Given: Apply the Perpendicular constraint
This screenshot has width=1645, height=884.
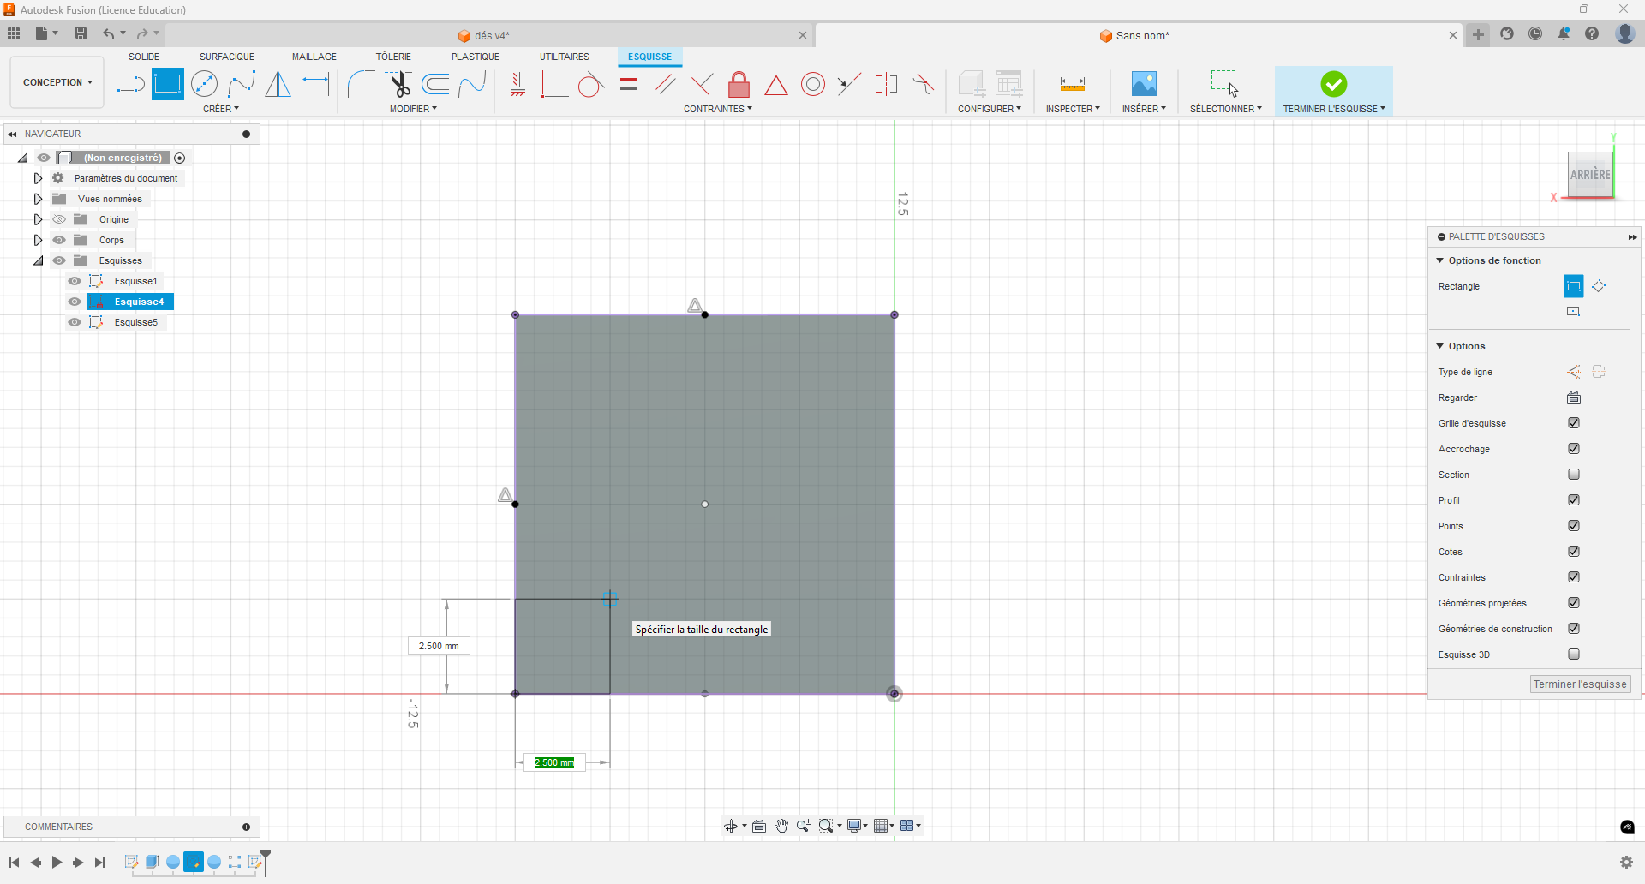Looking at the screenshot, I should 702,84.
